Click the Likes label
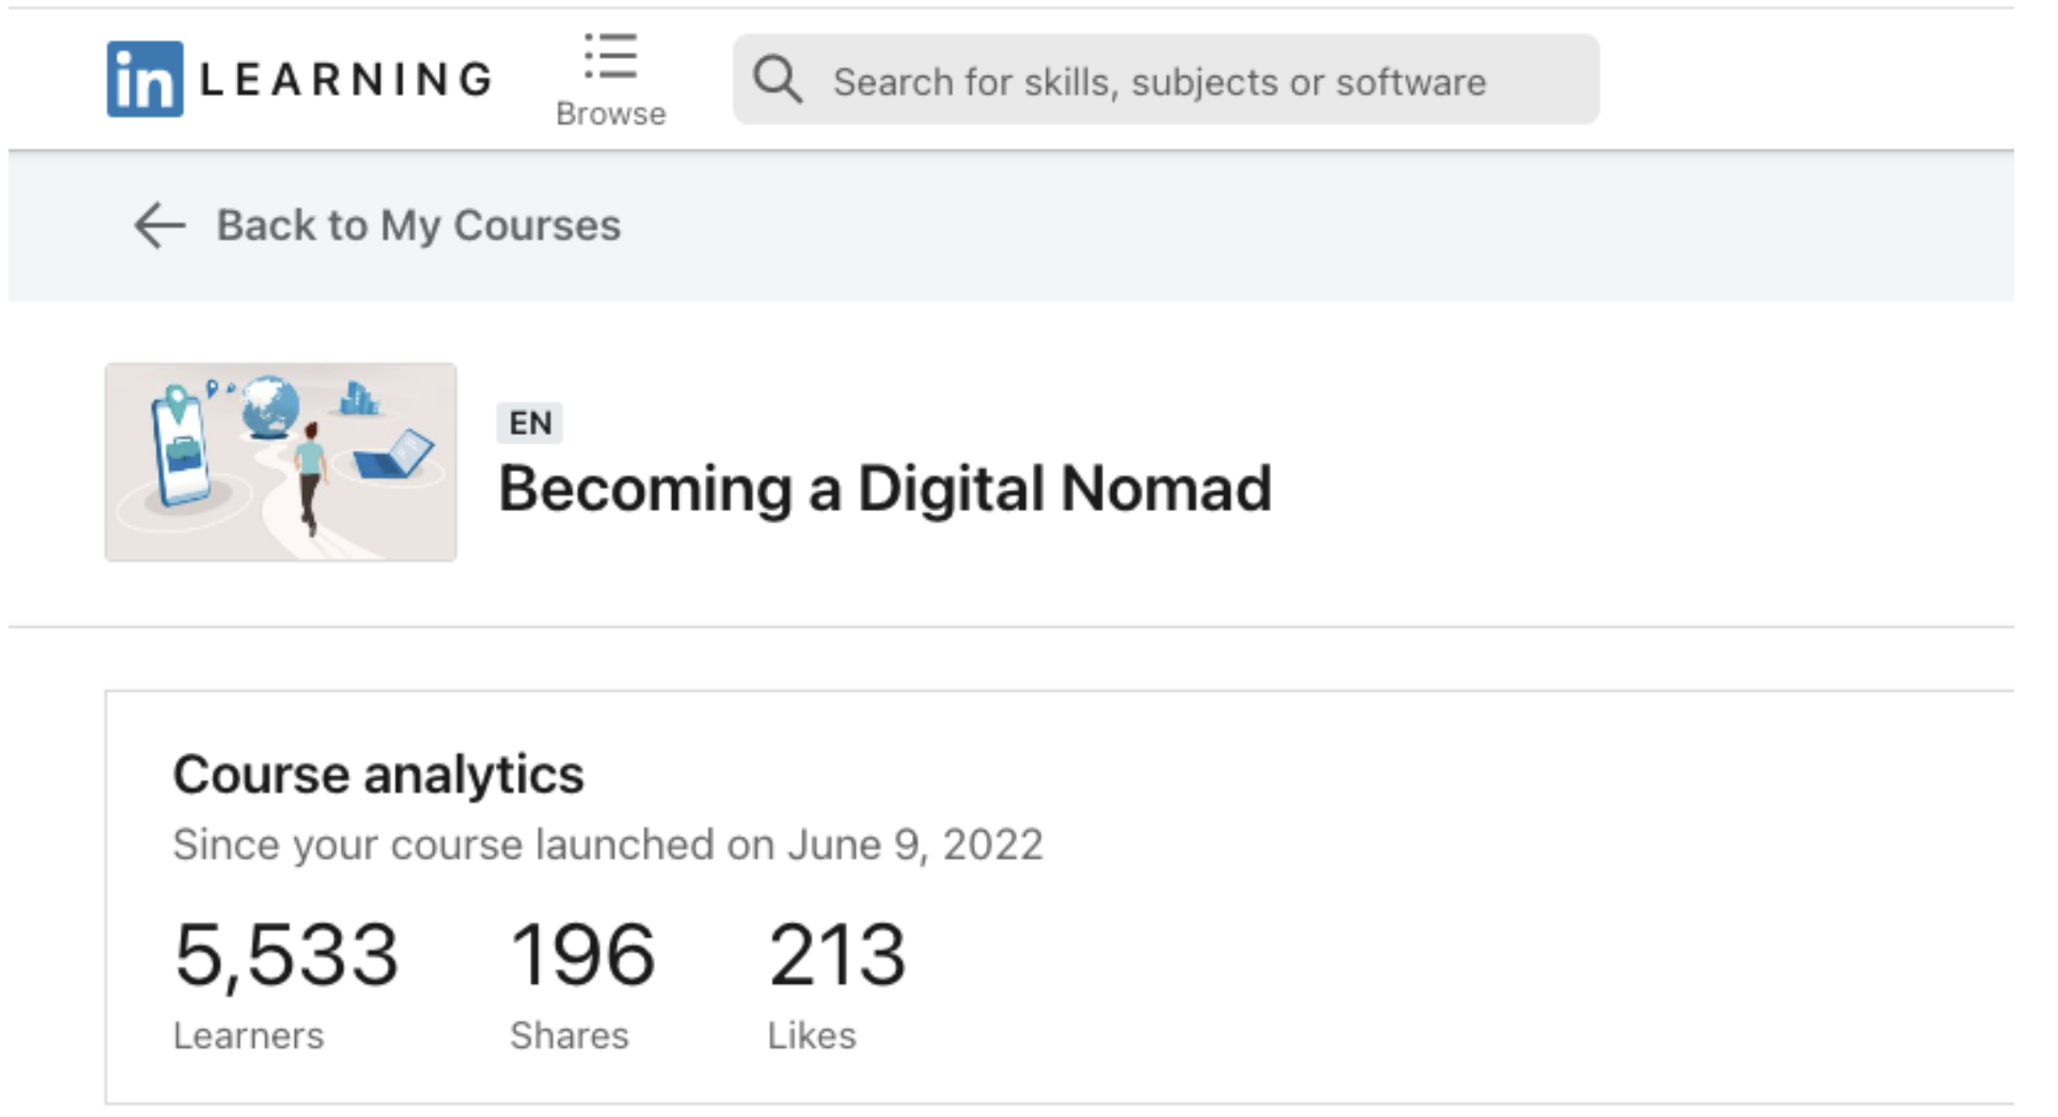This screenshot has width=2058, height=1117. click(x=811, y=1035)
